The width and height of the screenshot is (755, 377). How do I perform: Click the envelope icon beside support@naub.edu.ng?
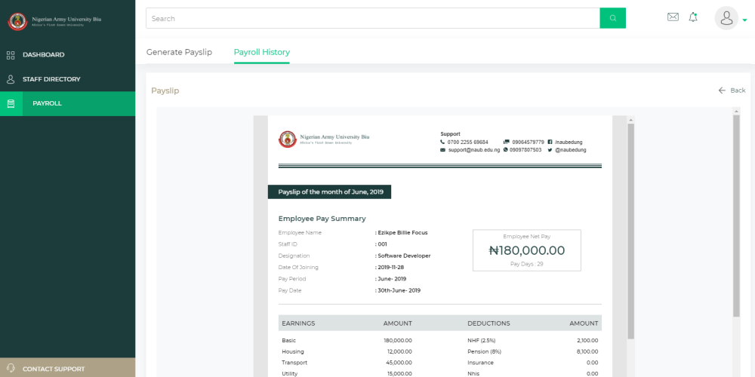point(443,150)
